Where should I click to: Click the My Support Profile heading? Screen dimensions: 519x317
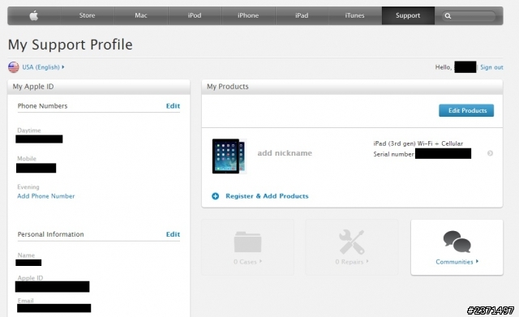point(71,45)
